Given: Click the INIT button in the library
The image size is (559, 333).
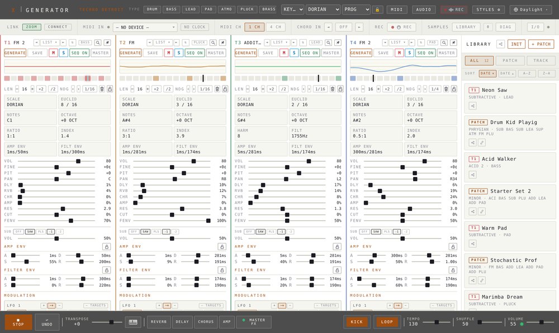Looking at the screenshot, I should click(516, 44).
